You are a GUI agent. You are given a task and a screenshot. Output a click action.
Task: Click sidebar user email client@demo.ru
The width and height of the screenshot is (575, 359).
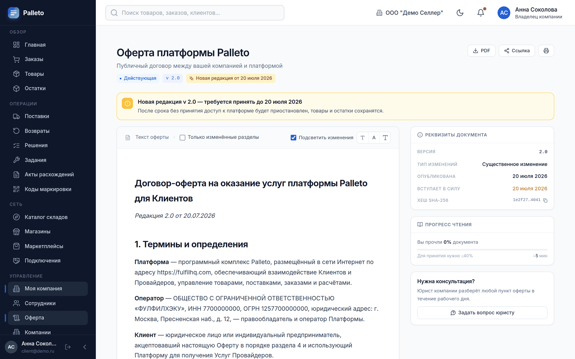coord(38,351)
